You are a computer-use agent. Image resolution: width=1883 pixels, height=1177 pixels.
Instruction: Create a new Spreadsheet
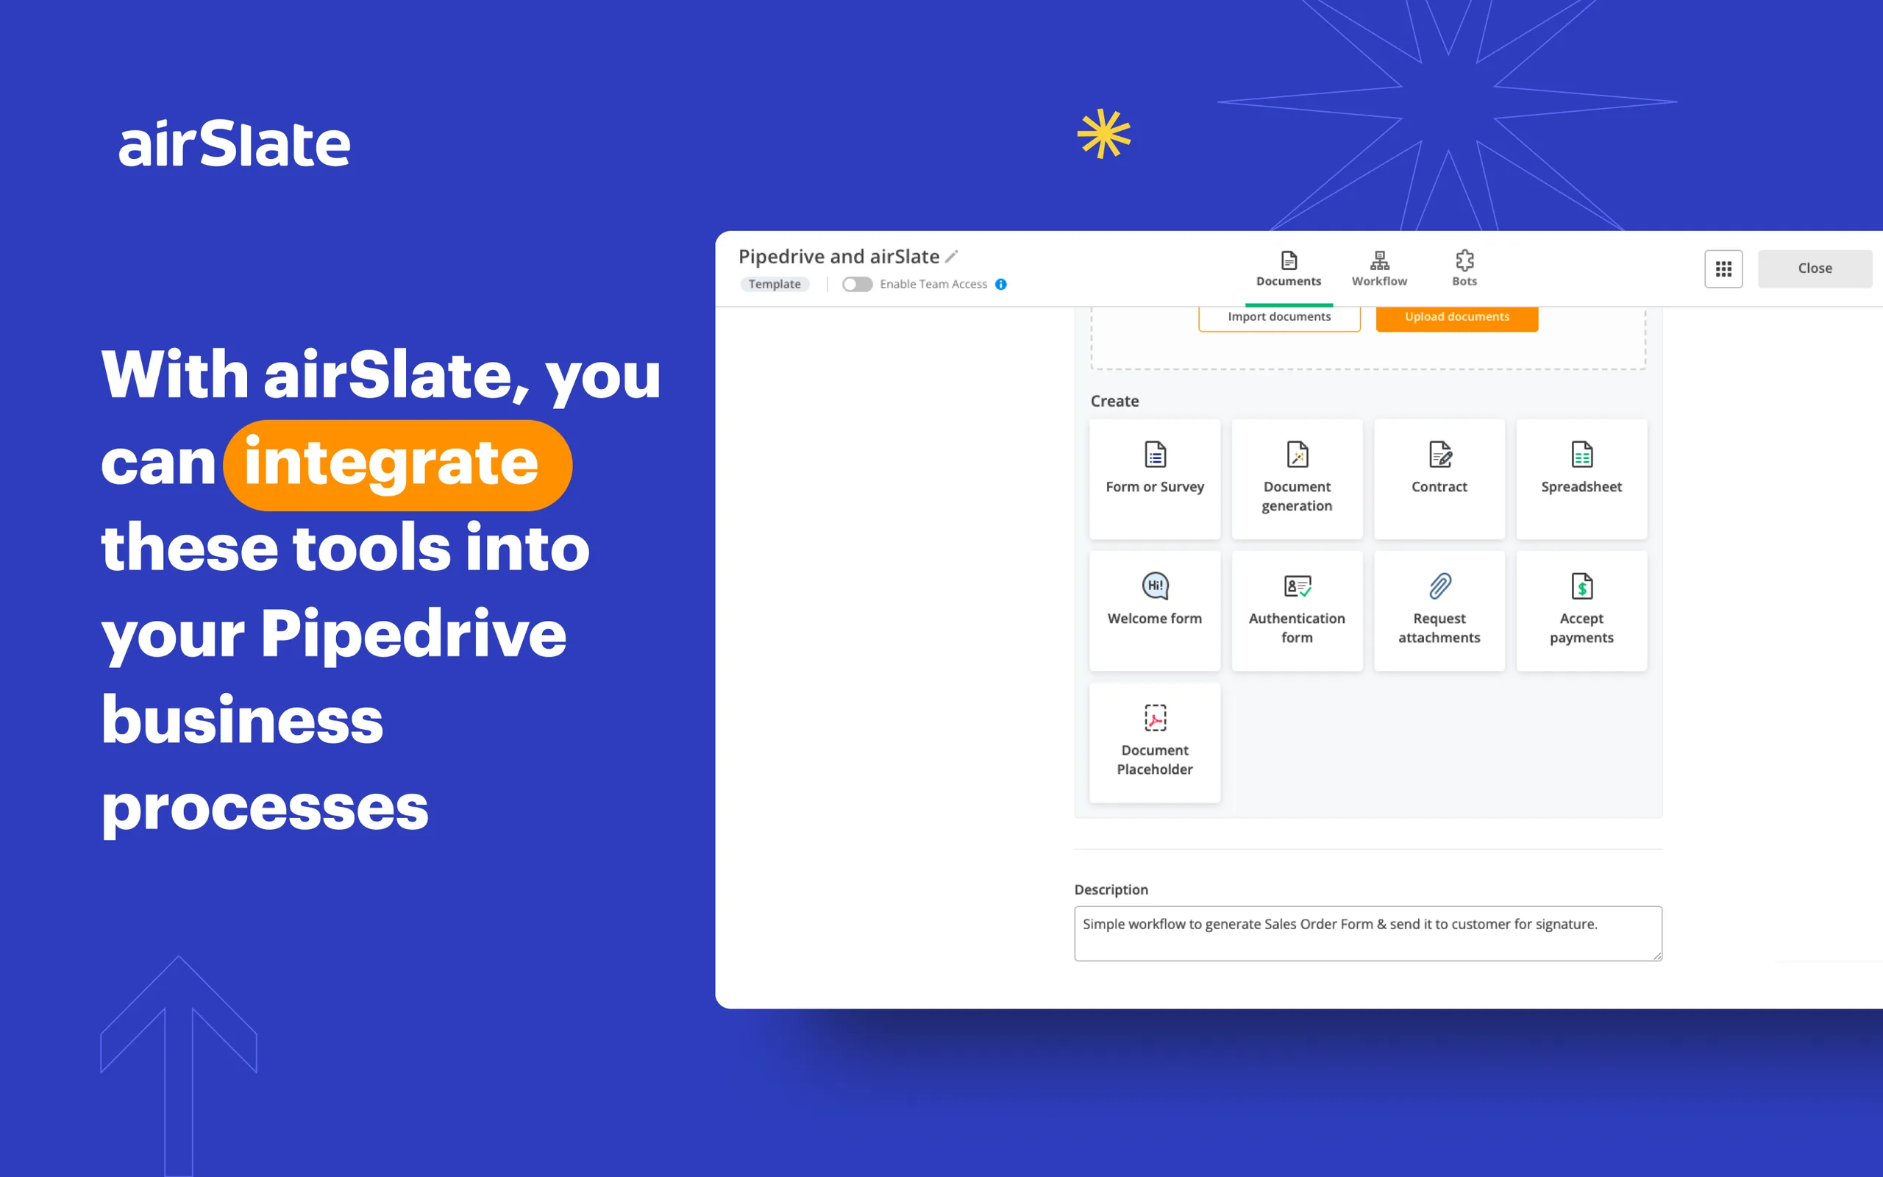pyautogui.click(x=1582, y=479)
